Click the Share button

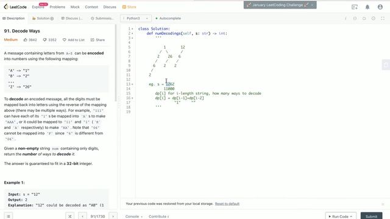coord(97,40)
